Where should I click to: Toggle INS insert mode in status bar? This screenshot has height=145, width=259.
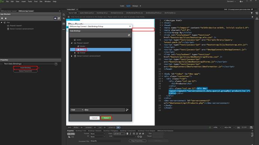point(238,127)
